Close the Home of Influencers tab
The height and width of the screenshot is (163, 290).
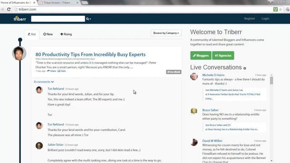point(34,3)
